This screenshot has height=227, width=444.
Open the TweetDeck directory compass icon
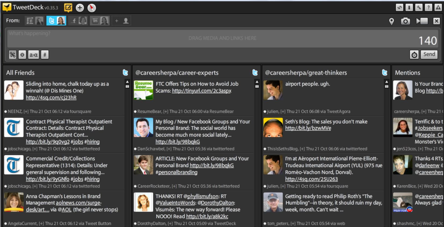(92, 8)
